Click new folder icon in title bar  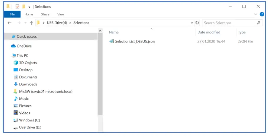(24, 6)
